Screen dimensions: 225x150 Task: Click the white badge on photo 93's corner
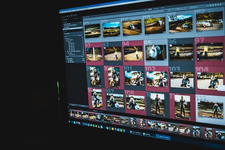coord(105,48)
